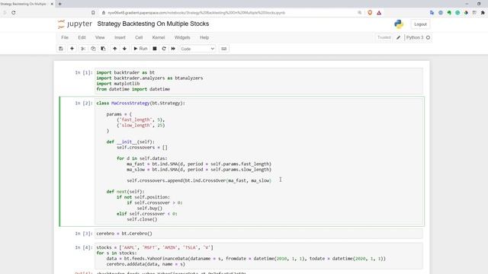The width and height of the screenshot is (488, 274).
Task: Select cell 1 via its In [1] prompt
Action: 84,73
